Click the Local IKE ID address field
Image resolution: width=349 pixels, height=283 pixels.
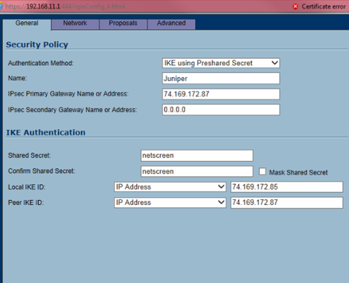click(x=287, y=187)
